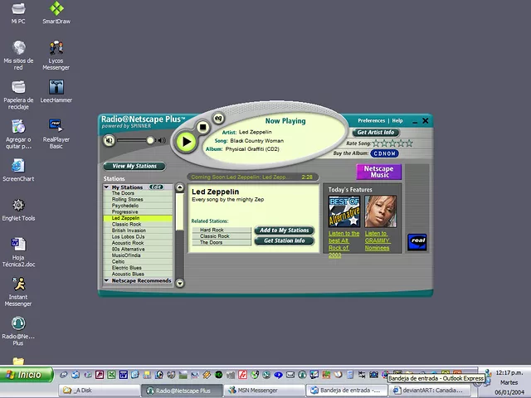Adjust the volume slider knob
Screen dimensions: 531x398
click(x=150, y=141)
